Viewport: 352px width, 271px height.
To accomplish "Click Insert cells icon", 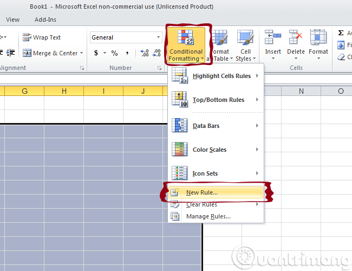I will point(273,37).
